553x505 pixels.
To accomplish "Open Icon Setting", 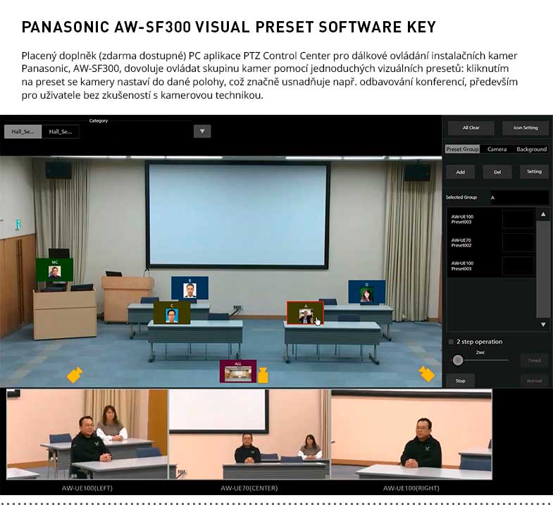I will click(x=525, y=128).
